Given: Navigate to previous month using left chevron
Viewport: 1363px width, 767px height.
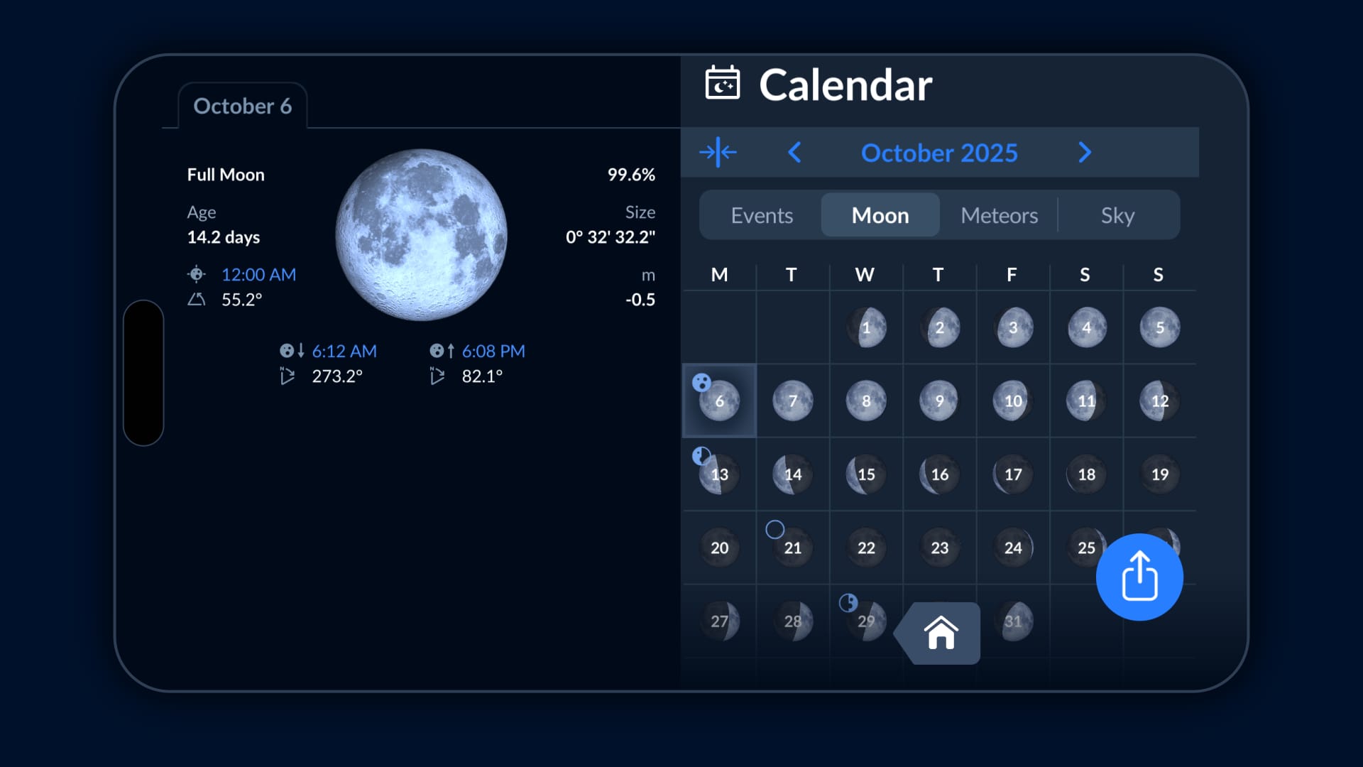Looking at the screenshot, I should (x=795, y=152).
